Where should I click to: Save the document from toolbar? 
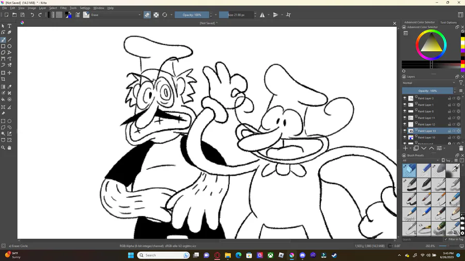point(23,15)
